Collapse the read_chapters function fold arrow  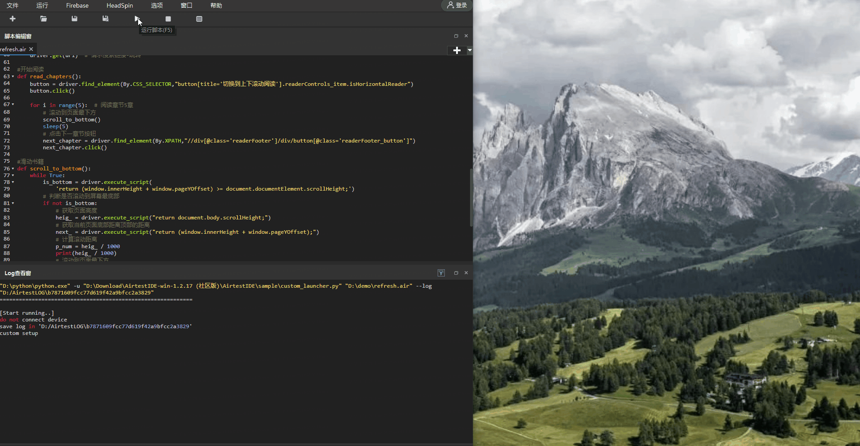(13, 76)
